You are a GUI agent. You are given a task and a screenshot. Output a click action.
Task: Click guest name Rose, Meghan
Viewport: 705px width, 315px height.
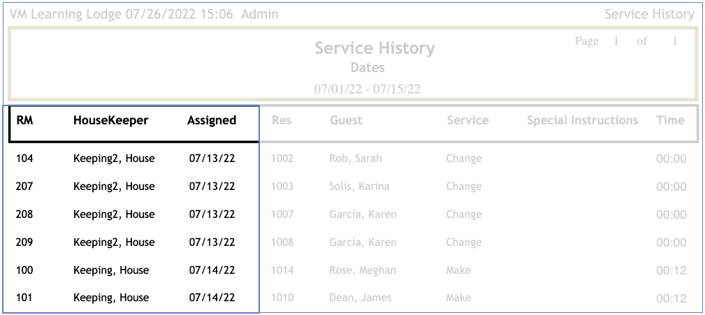click(363, 270)
